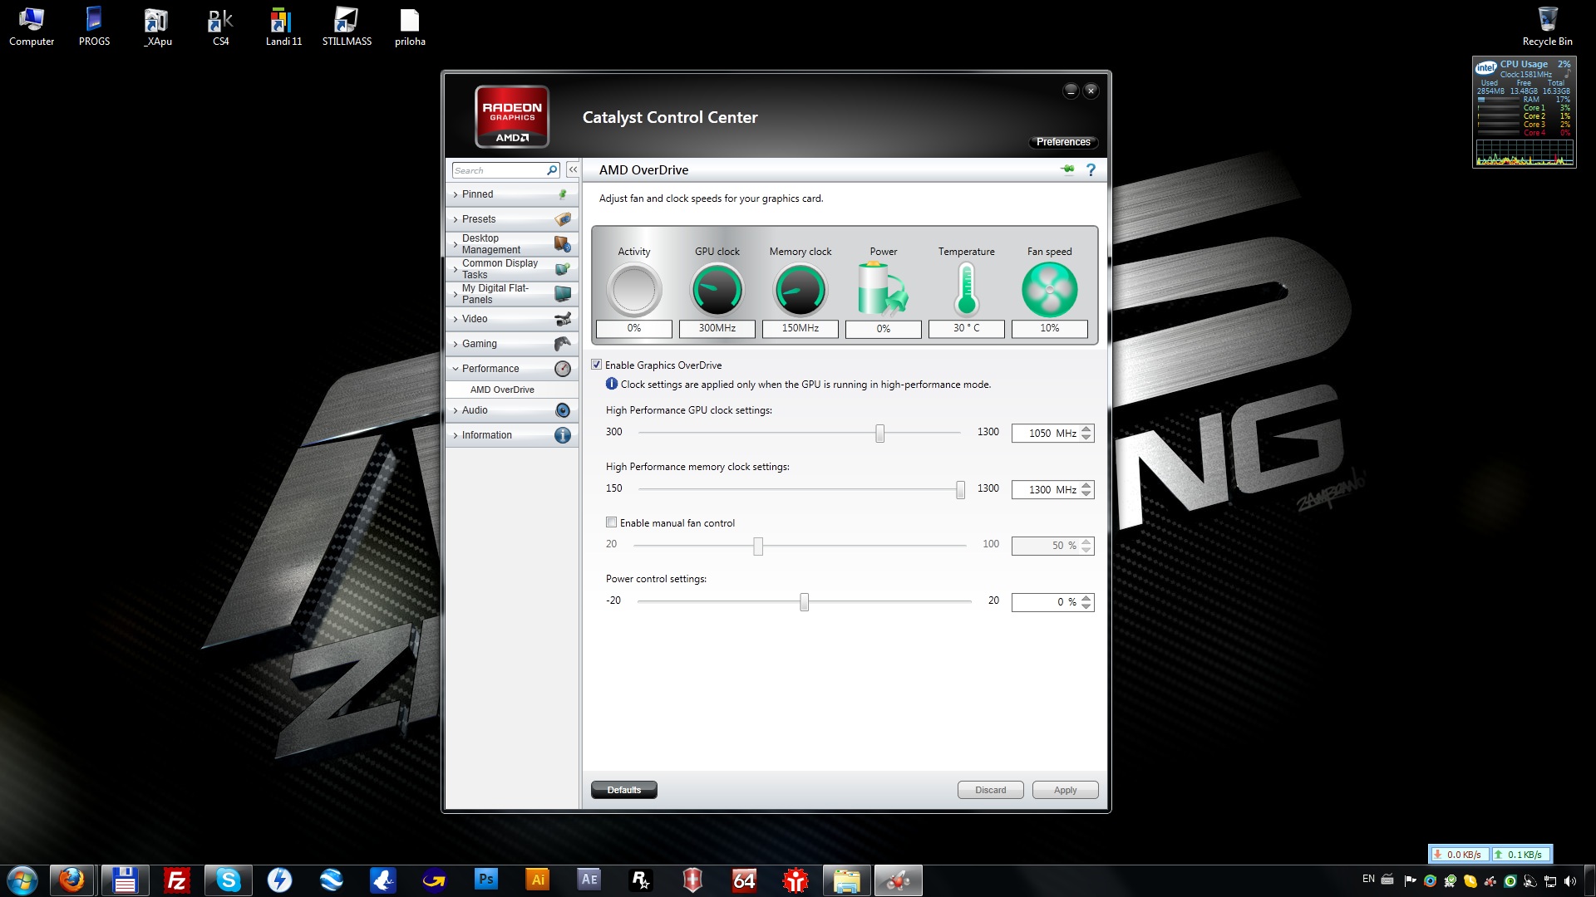Click the Discard button
Image resolution: width=1596 pixels, height=897 pixels.
pos(990,790)
